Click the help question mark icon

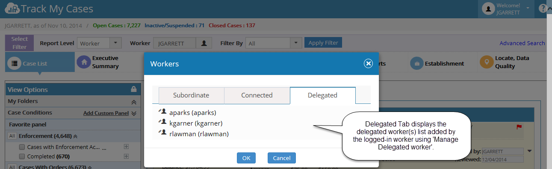[x=543, y=9]
